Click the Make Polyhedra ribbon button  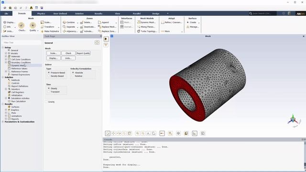50,31
